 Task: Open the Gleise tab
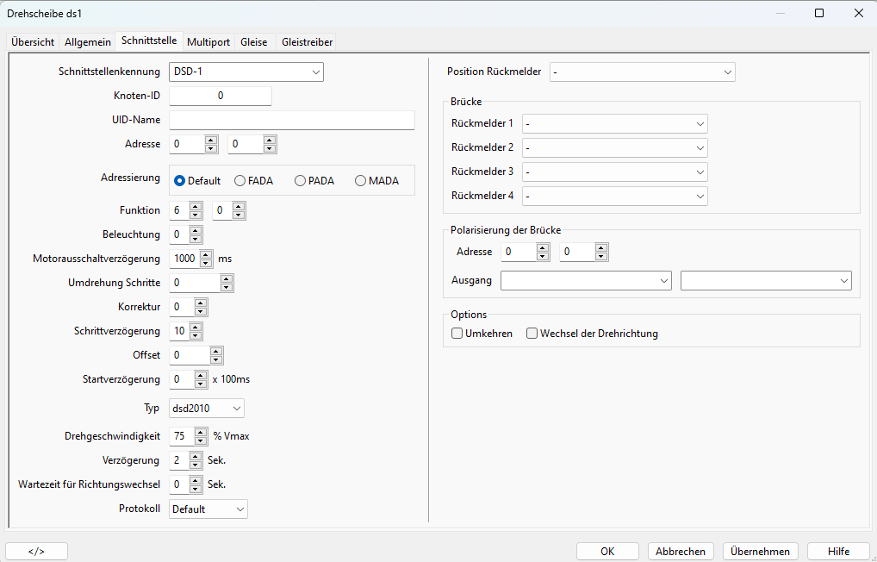(254, 42)
